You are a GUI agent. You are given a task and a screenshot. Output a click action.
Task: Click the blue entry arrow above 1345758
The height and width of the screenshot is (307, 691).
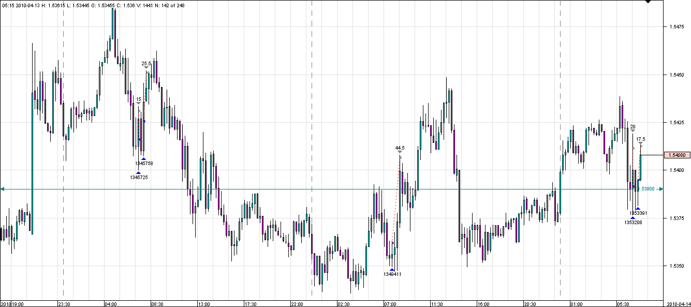pyautogui.click(x=143, y=159)
